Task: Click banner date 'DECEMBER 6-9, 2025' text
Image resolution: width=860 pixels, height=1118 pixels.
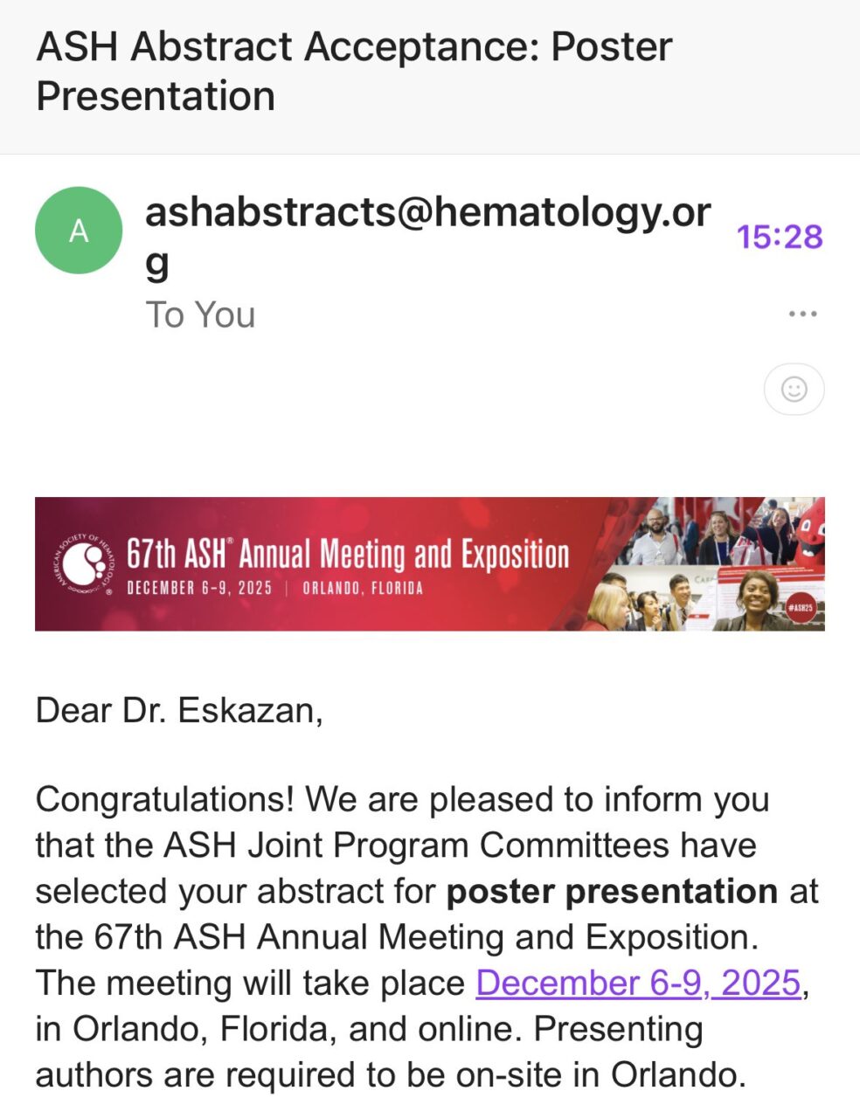Action: click(x=199, y=589)
